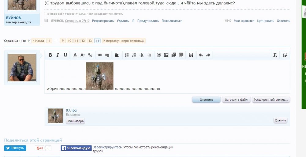Jump to page 1 in the pagination
The height and width of the screenshot is (157, 306).
(x=49, y=41)
